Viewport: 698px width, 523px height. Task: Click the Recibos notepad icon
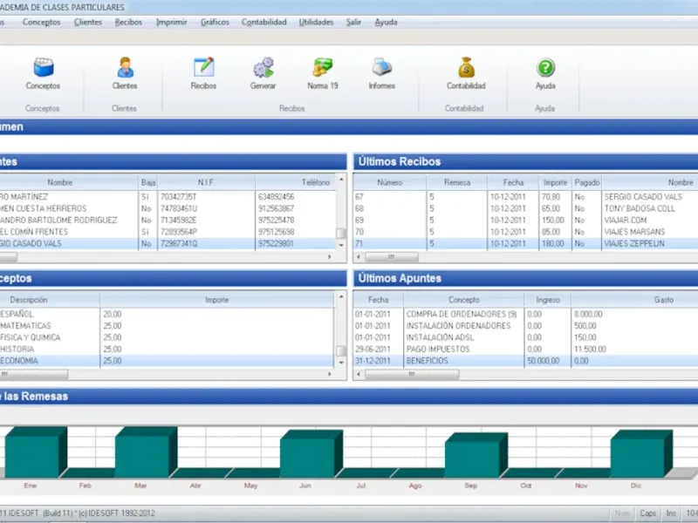pos(204,68)
